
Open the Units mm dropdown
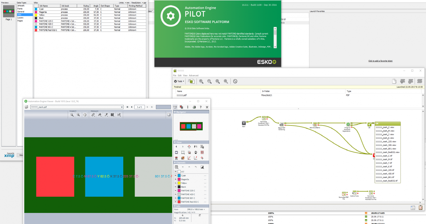128,3
